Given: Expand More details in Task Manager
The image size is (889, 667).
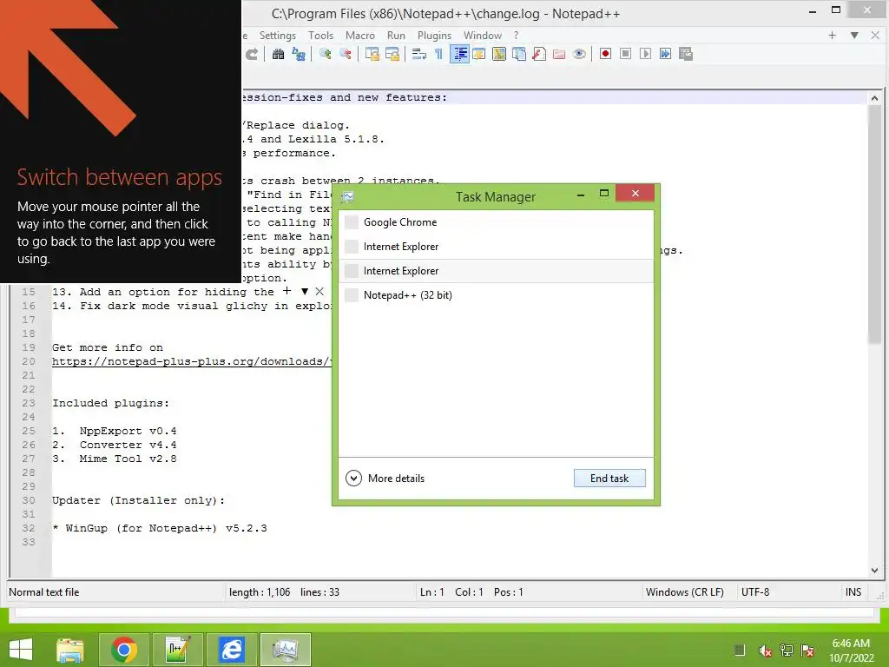Looking at the screenshot, I should coord(385,479).
